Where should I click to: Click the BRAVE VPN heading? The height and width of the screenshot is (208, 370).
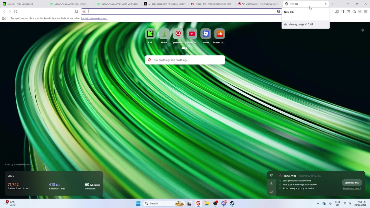coord(290,176)
